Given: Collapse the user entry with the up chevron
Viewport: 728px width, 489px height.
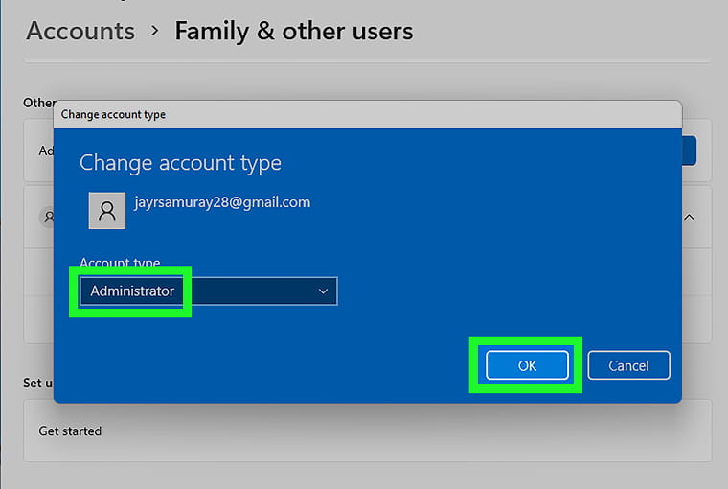Looking at the screenshot, I should 689,218.
